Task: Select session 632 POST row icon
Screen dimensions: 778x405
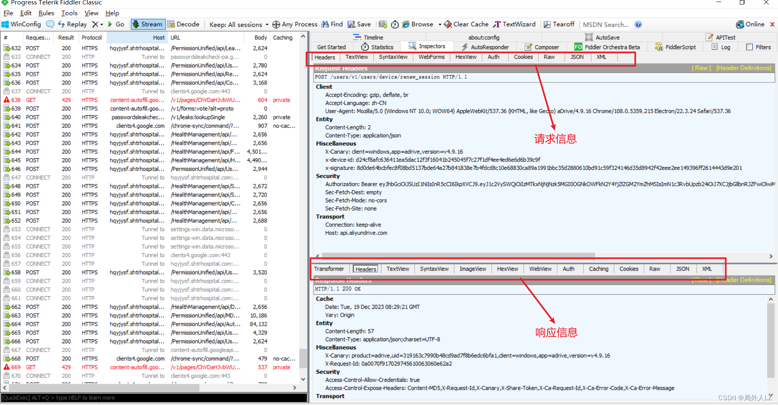Action: pyautogui.click(x=7, y=48)
